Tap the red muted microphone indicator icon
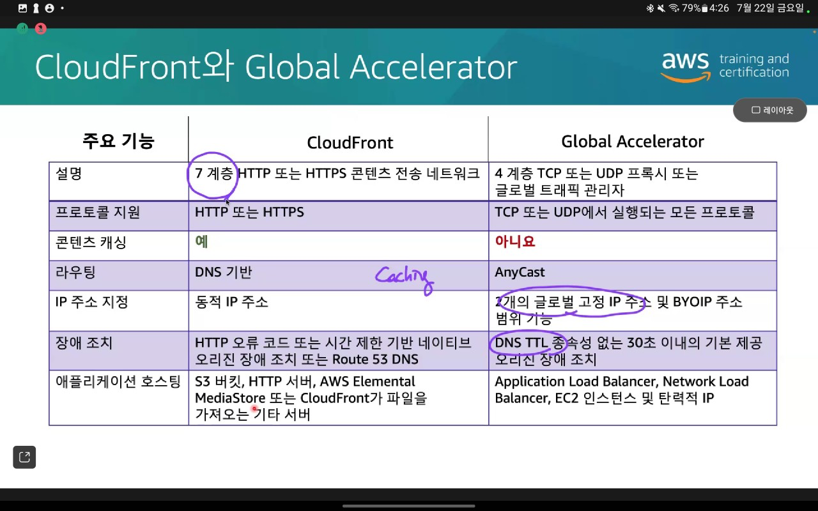 [41, 28]
